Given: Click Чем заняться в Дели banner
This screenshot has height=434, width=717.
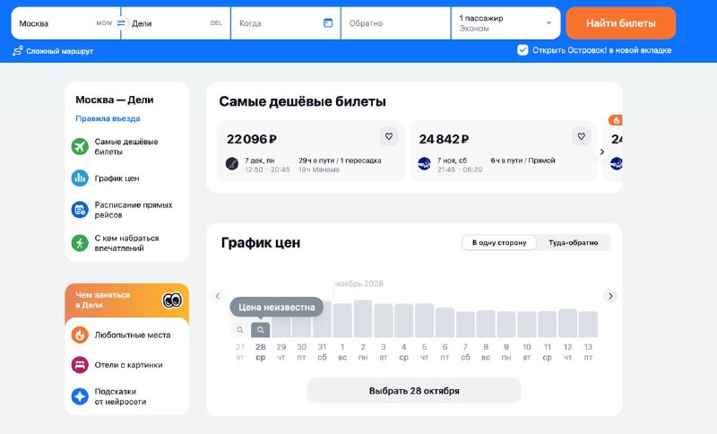Looking at the screenshot, I should (x=126, y=300).
